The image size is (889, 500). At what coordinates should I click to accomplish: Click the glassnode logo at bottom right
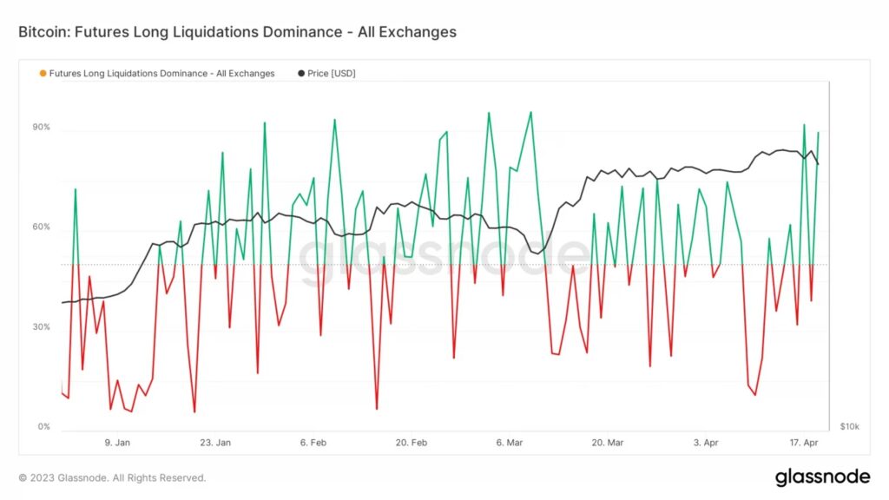click(x=821, y=477)
